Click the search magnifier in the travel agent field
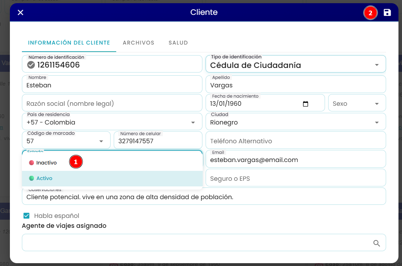Viewport: 402px width, 266px height. pyautogui.click(x=376, y=243)
